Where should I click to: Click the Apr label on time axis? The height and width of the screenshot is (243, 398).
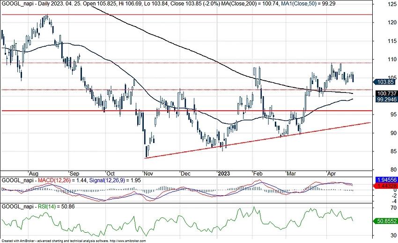(x=331, y=173)
